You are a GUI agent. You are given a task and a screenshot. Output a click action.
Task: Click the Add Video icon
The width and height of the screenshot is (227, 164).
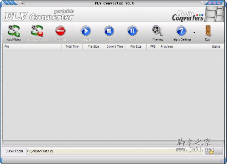[x=14, y=31]
